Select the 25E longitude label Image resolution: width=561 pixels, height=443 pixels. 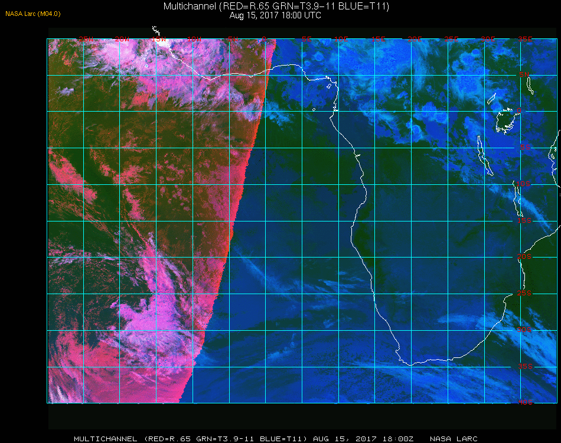[451, 39]
